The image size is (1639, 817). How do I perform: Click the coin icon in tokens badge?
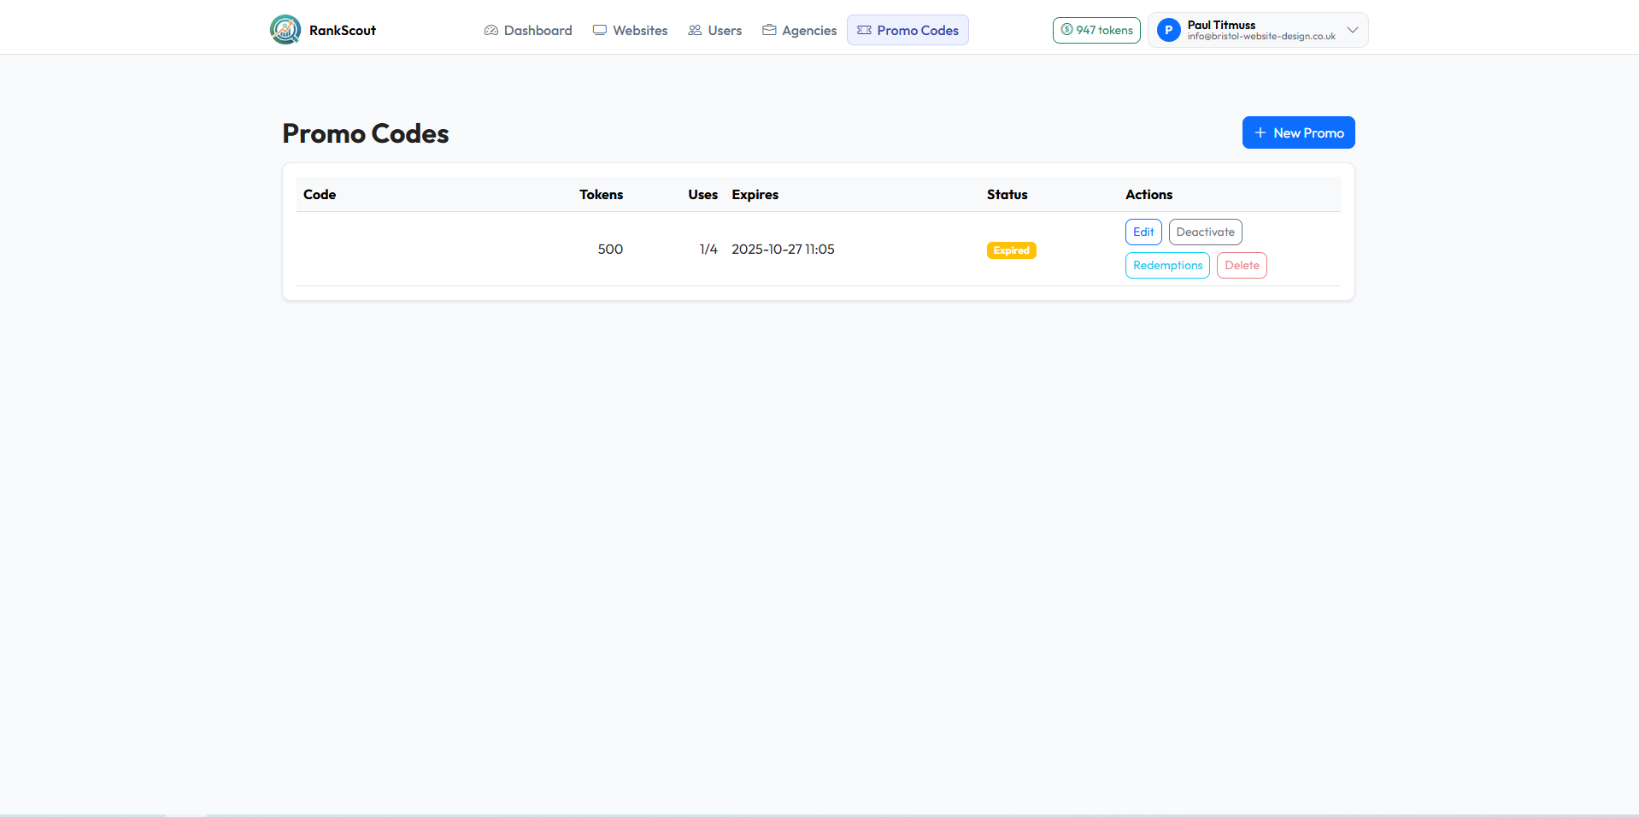[1066, 30]
